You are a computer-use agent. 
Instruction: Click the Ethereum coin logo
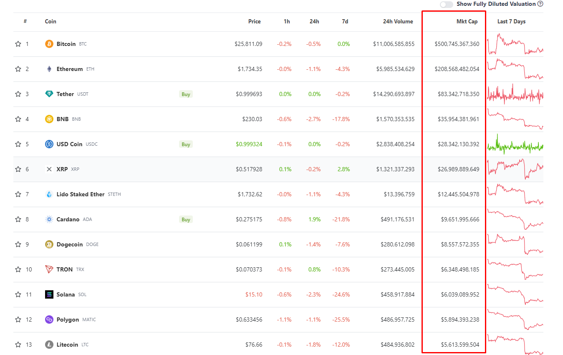pos(49,69)
